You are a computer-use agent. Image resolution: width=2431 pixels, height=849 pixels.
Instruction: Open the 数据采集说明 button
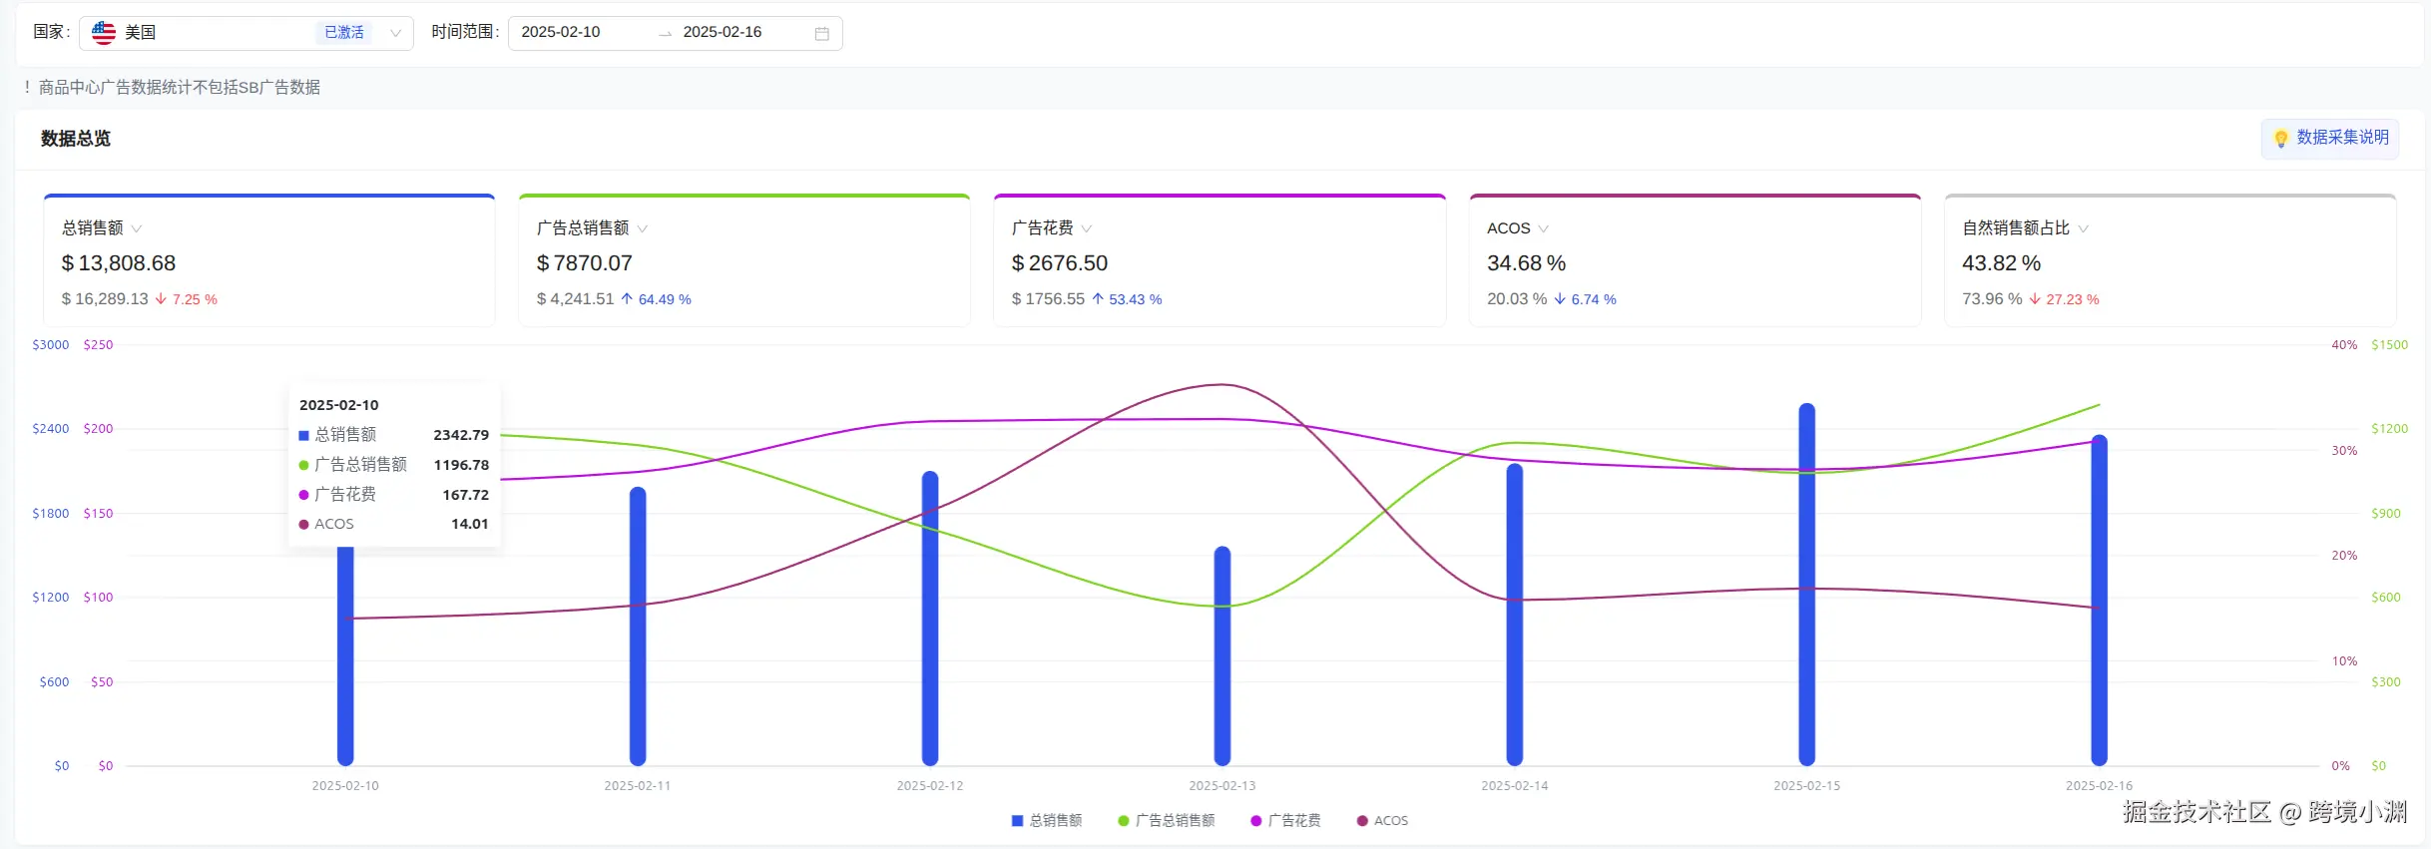[2330, 138]
